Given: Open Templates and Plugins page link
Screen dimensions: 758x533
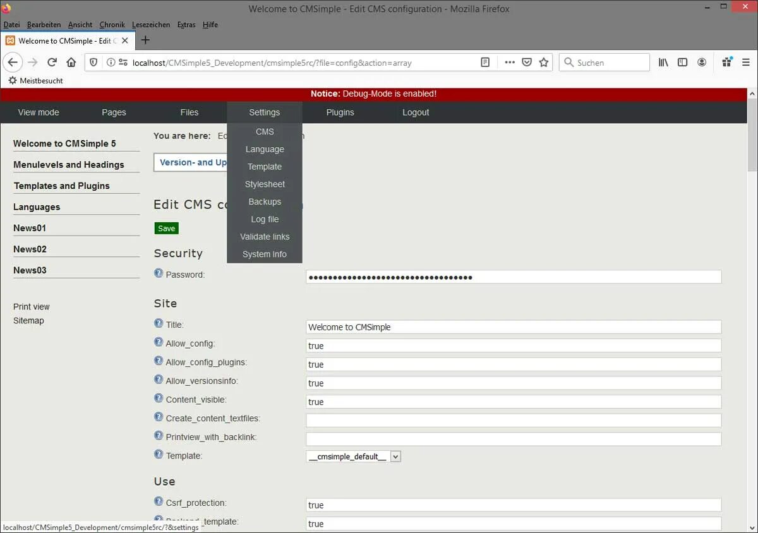Looking at the screenshot, I should [x=62, y=186].
